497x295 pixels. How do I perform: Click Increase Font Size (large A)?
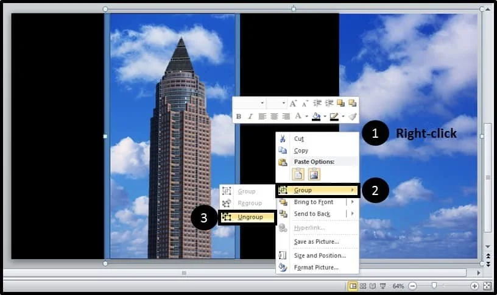[x=293, y=103]
